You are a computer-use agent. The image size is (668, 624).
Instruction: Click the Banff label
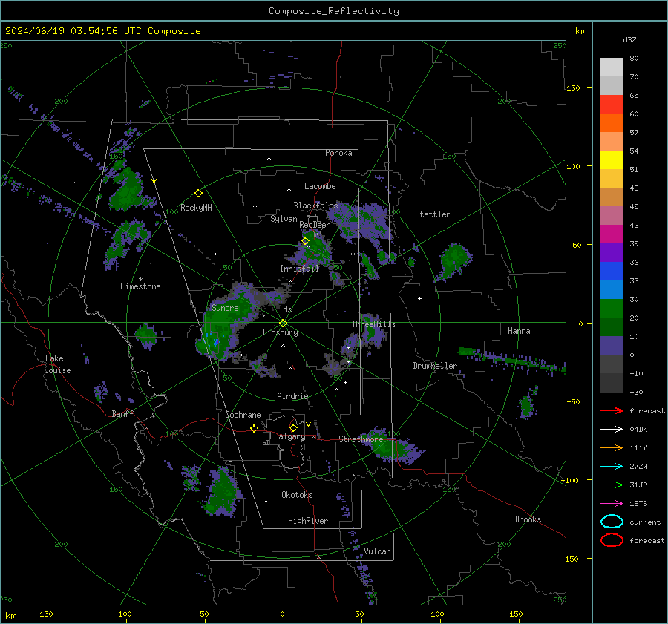(122, 413)
